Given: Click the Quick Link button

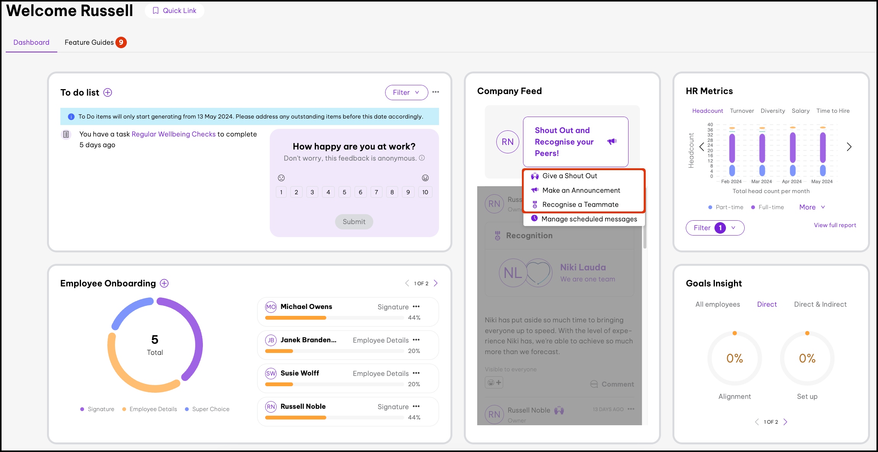Looking at the screenshot, I should tap(175, 11).
